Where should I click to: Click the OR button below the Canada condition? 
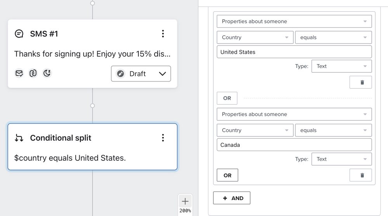point(227,175)
